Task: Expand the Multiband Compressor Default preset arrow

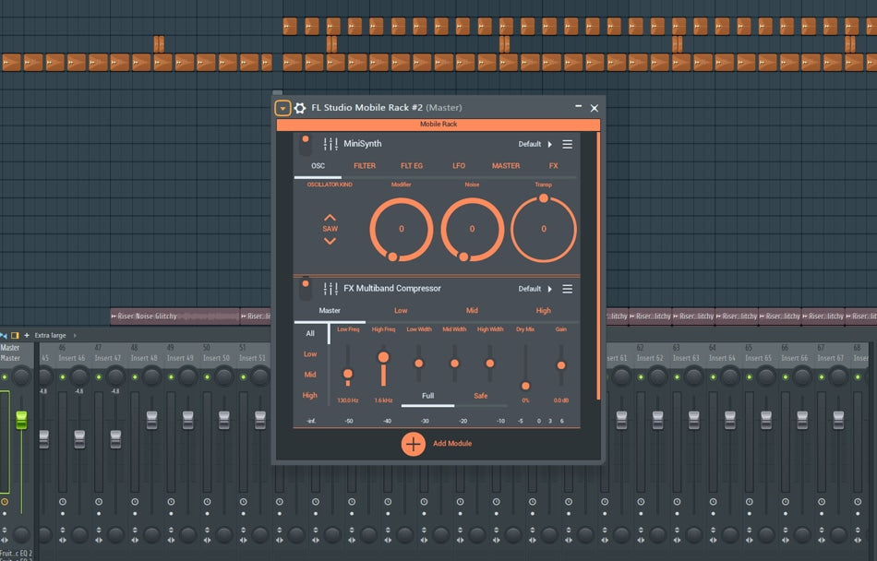Action: [x=550, y=289]
